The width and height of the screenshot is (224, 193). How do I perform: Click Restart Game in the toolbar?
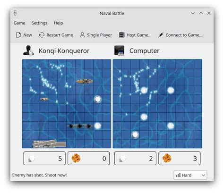click(x=56, y=35)
